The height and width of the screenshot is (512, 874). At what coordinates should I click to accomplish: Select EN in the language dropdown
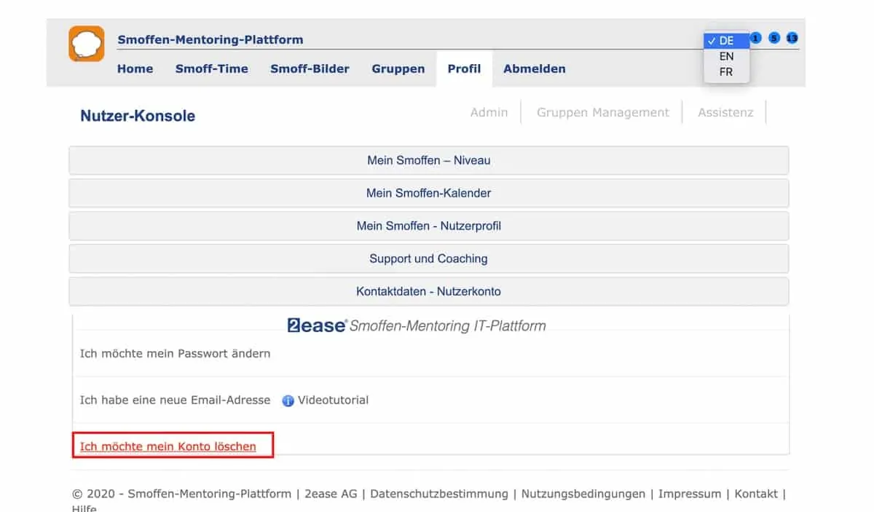pyautogui.click(x=726, y=56)
